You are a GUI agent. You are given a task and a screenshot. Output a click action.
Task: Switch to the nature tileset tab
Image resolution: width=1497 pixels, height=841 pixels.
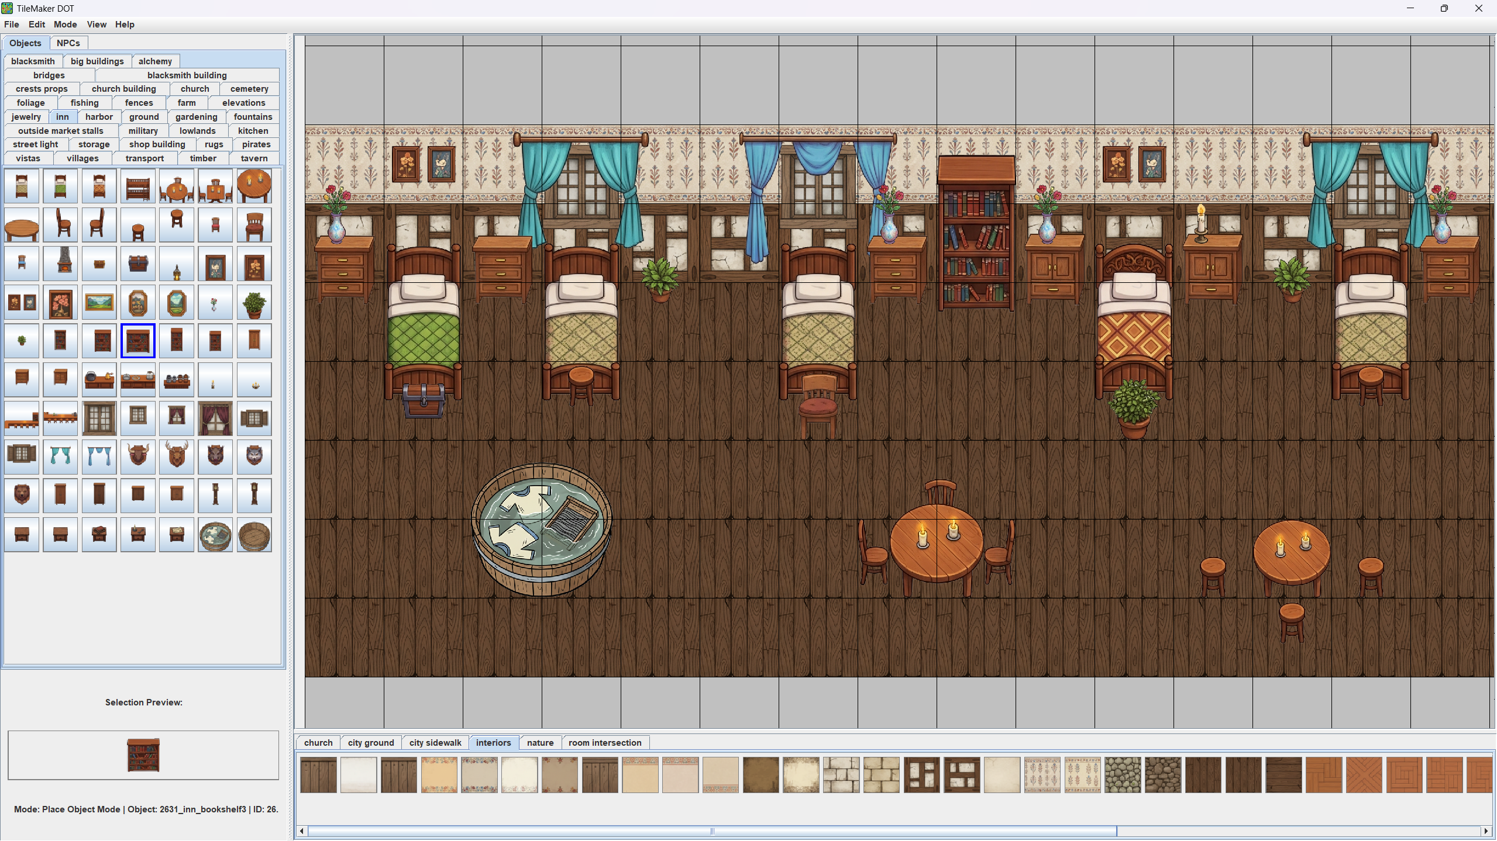[539, 743]
